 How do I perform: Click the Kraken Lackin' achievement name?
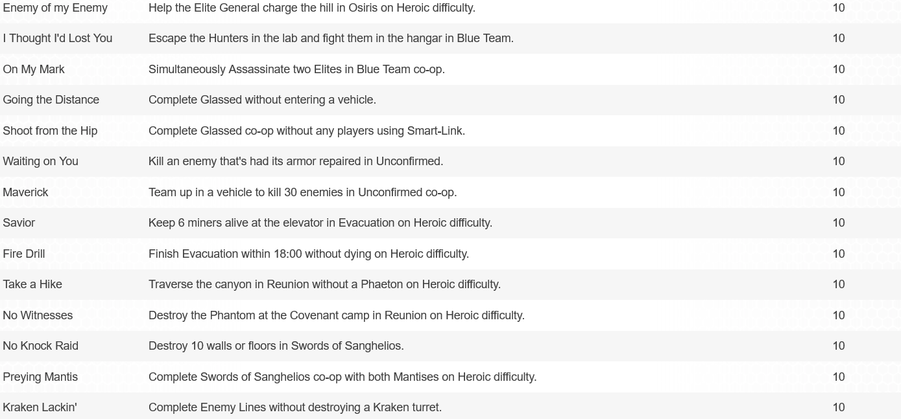tap(40, 407)
